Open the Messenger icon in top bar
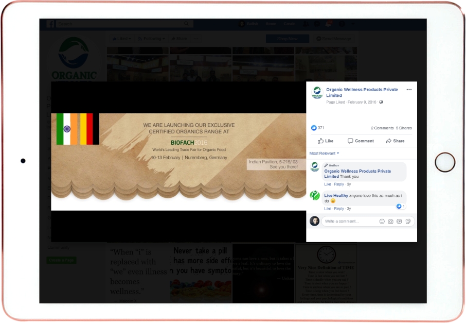 point(317,24)
